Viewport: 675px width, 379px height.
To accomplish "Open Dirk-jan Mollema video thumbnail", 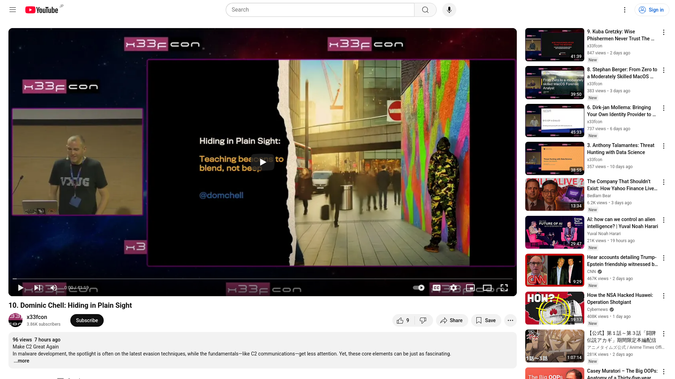I will pyautogui.click(x=554, y=120).
